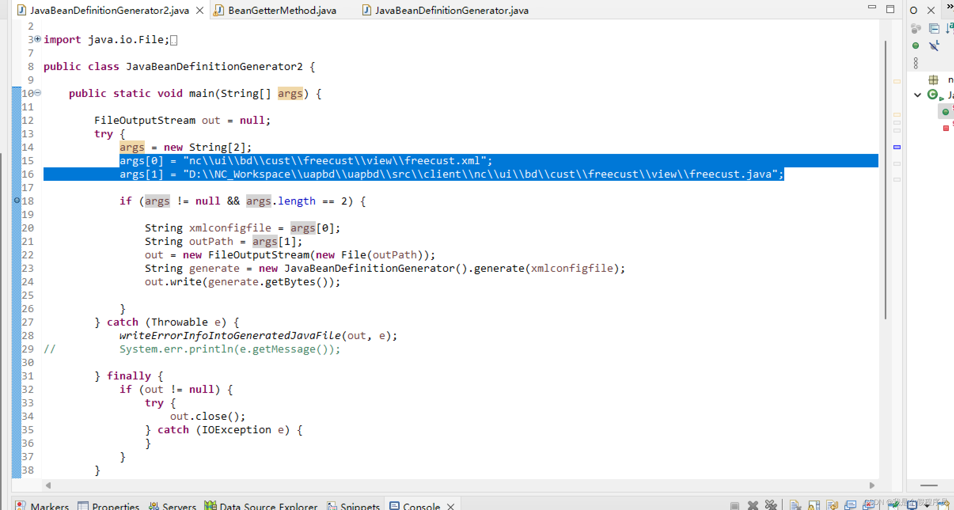
Task: Toggle Hide Non-Public Members green circle
Action: pos(915,46)
